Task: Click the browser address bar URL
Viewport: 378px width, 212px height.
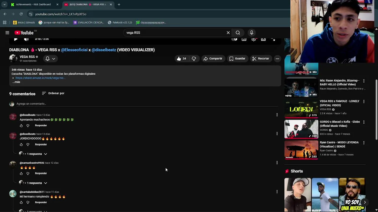Action: [61, 14]
